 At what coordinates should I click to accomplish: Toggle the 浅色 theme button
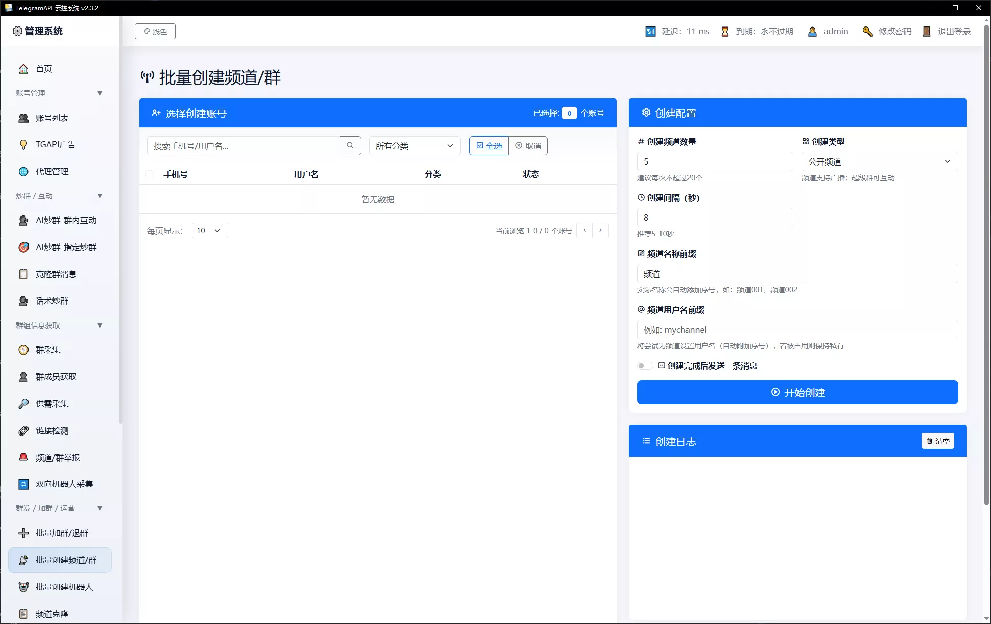155,31
